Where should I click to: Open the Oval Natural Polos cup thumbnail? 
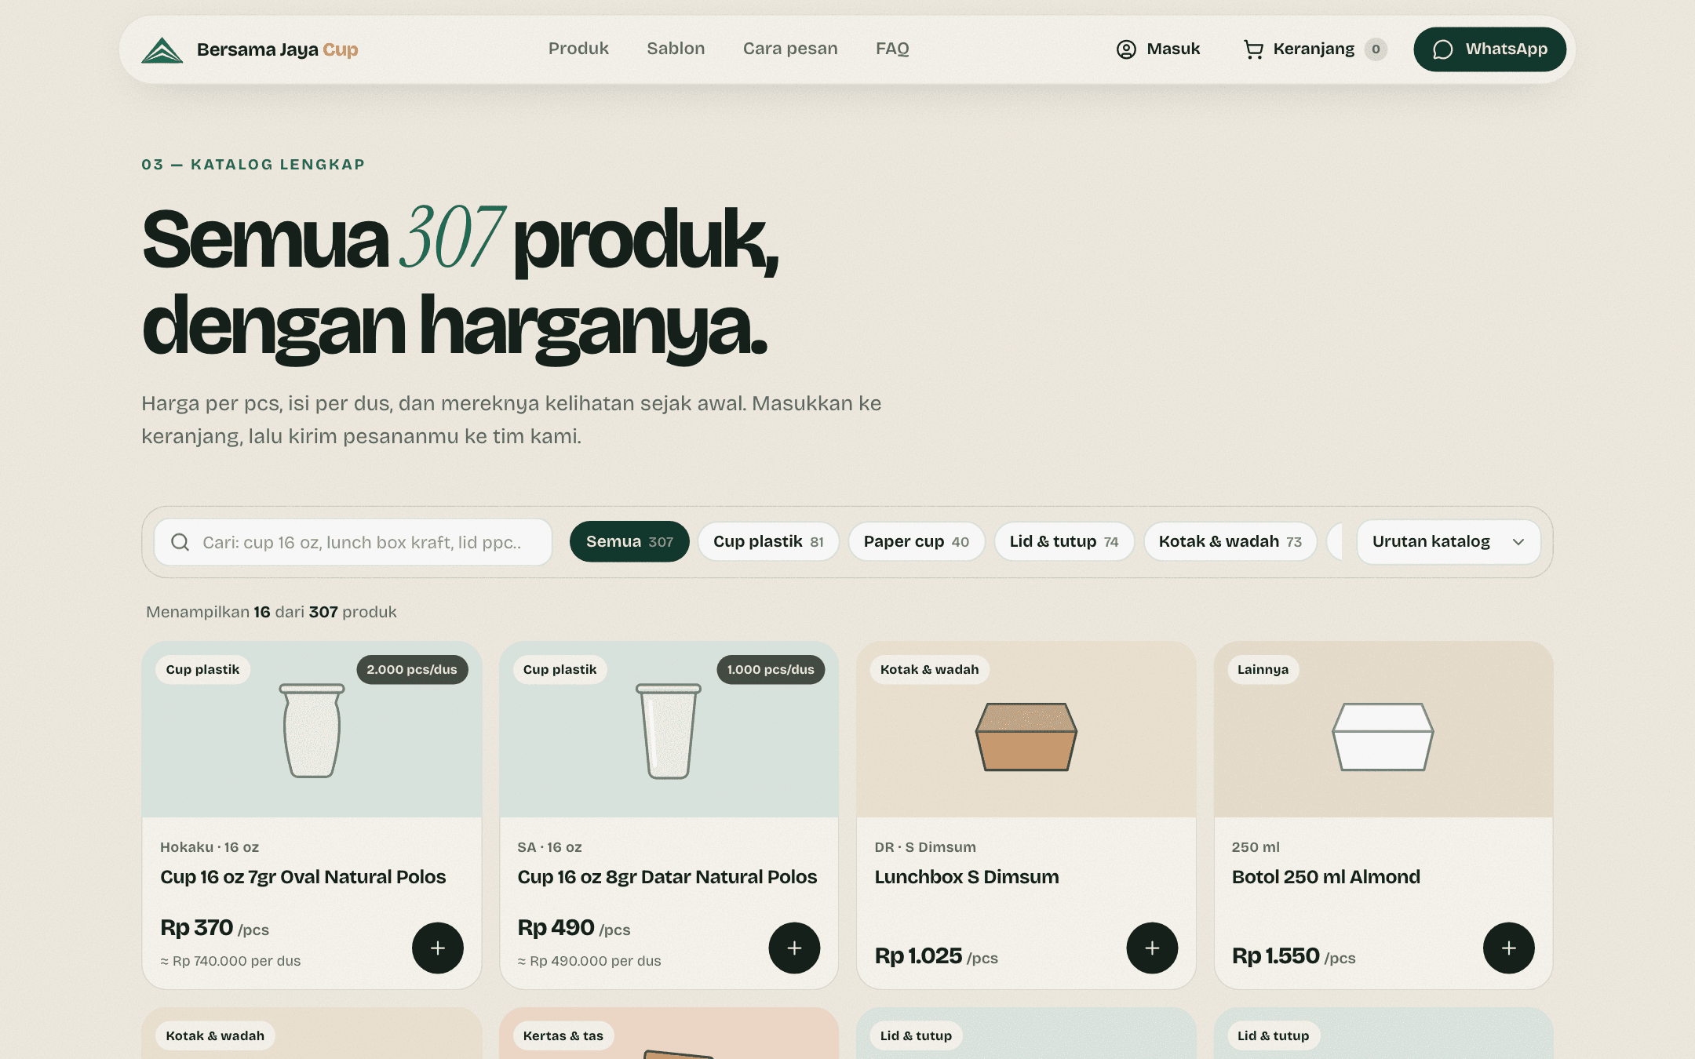312,730
